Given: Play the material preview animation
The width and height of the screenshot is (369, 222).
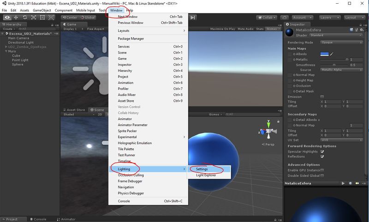Looking at the screenshot, I should (x=343, y=183).
